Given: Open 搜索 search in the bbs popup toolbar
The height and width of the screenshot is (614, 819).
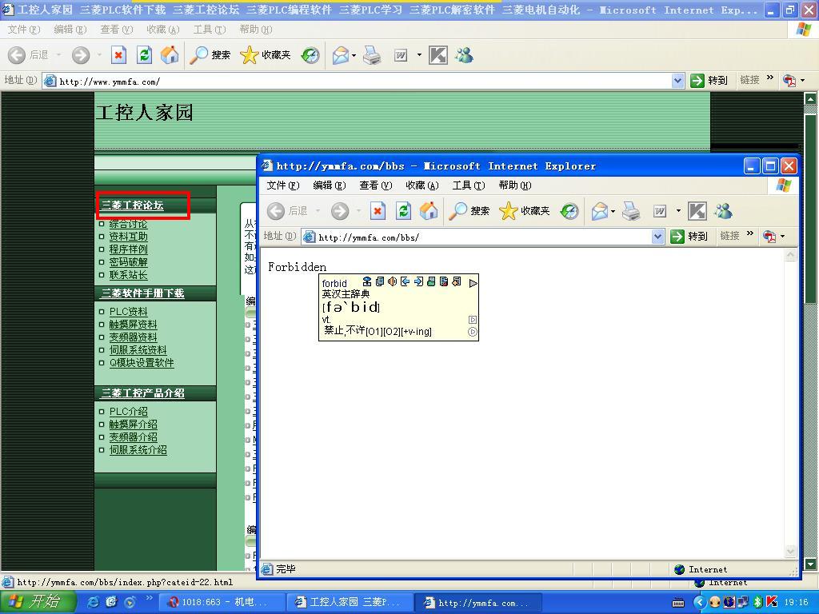Looking at the screenshot, I should [469, 211].
